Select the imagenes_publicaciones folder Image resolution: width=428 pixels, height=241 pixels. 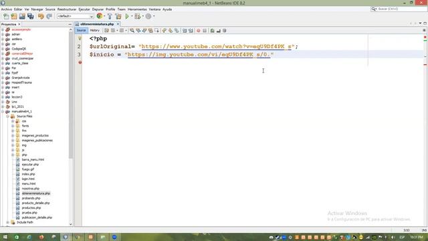[37, 141]
